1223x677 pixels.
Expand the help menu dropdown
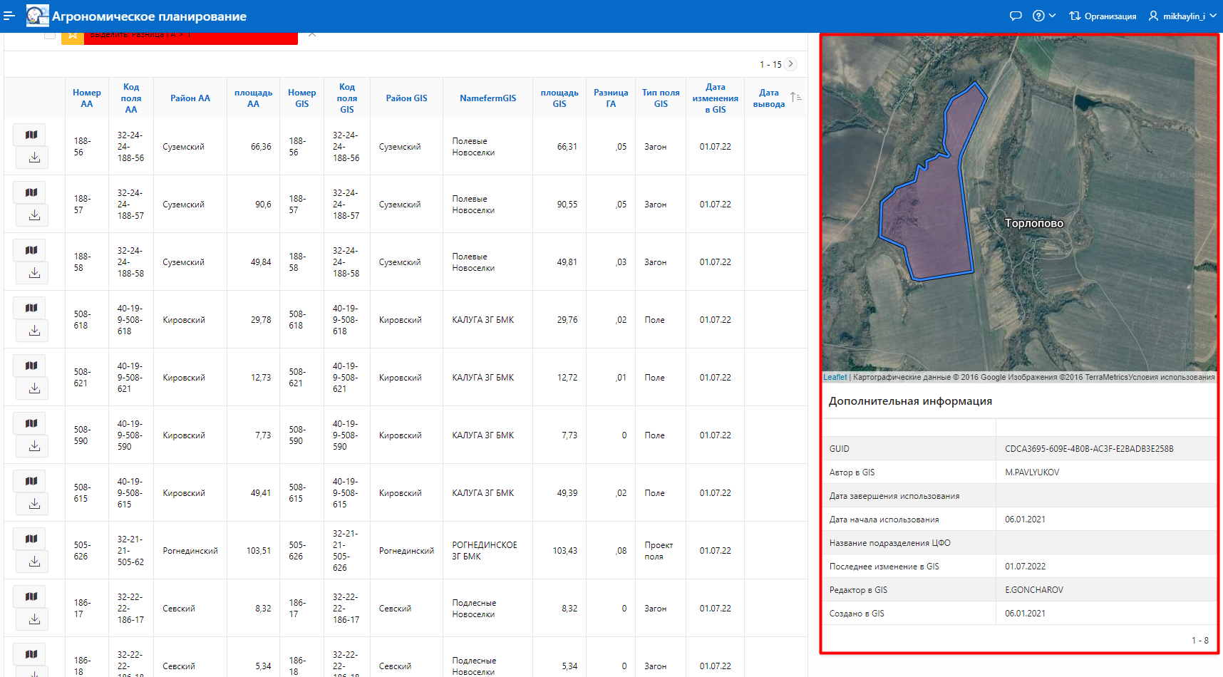click(1044, 16)
